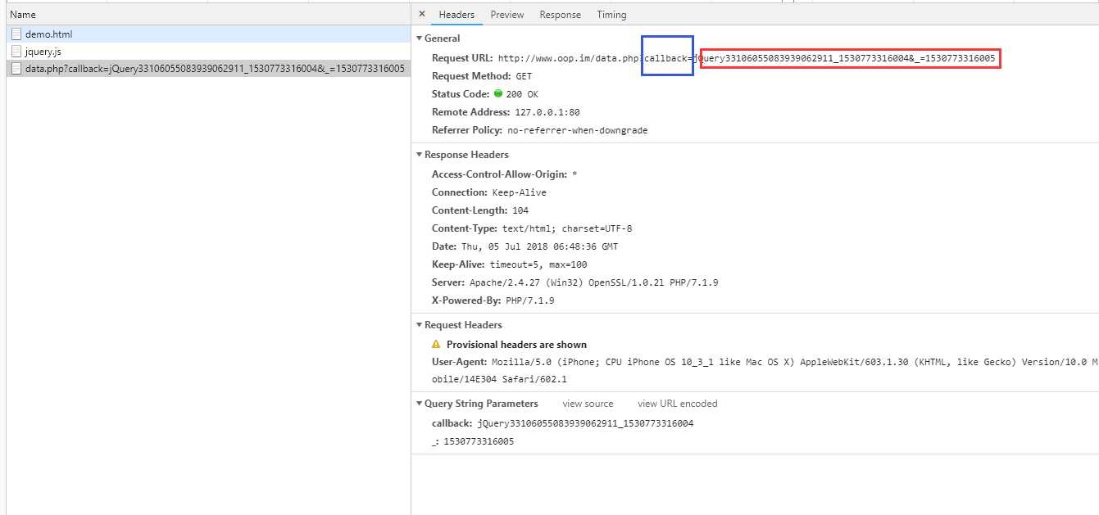This screenshot has width=1099, height=515.
Task: Close the request details panel
Action: click(422, 14)
